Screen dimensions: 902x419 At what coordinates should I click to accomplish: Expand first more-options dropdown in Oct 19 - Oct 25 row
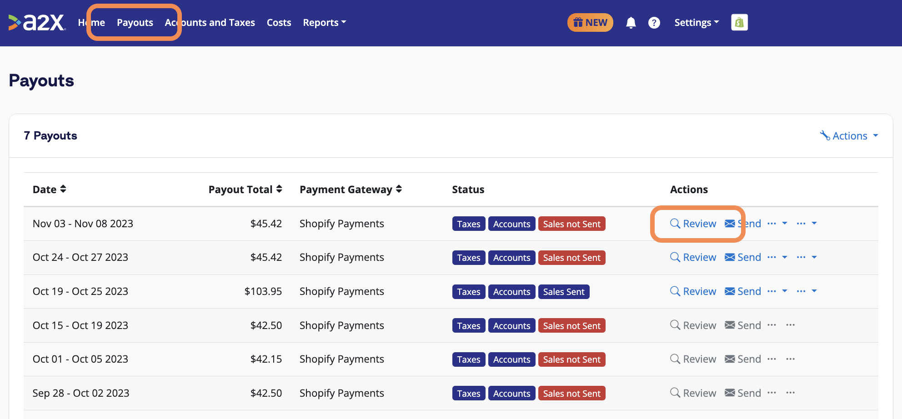777,291
